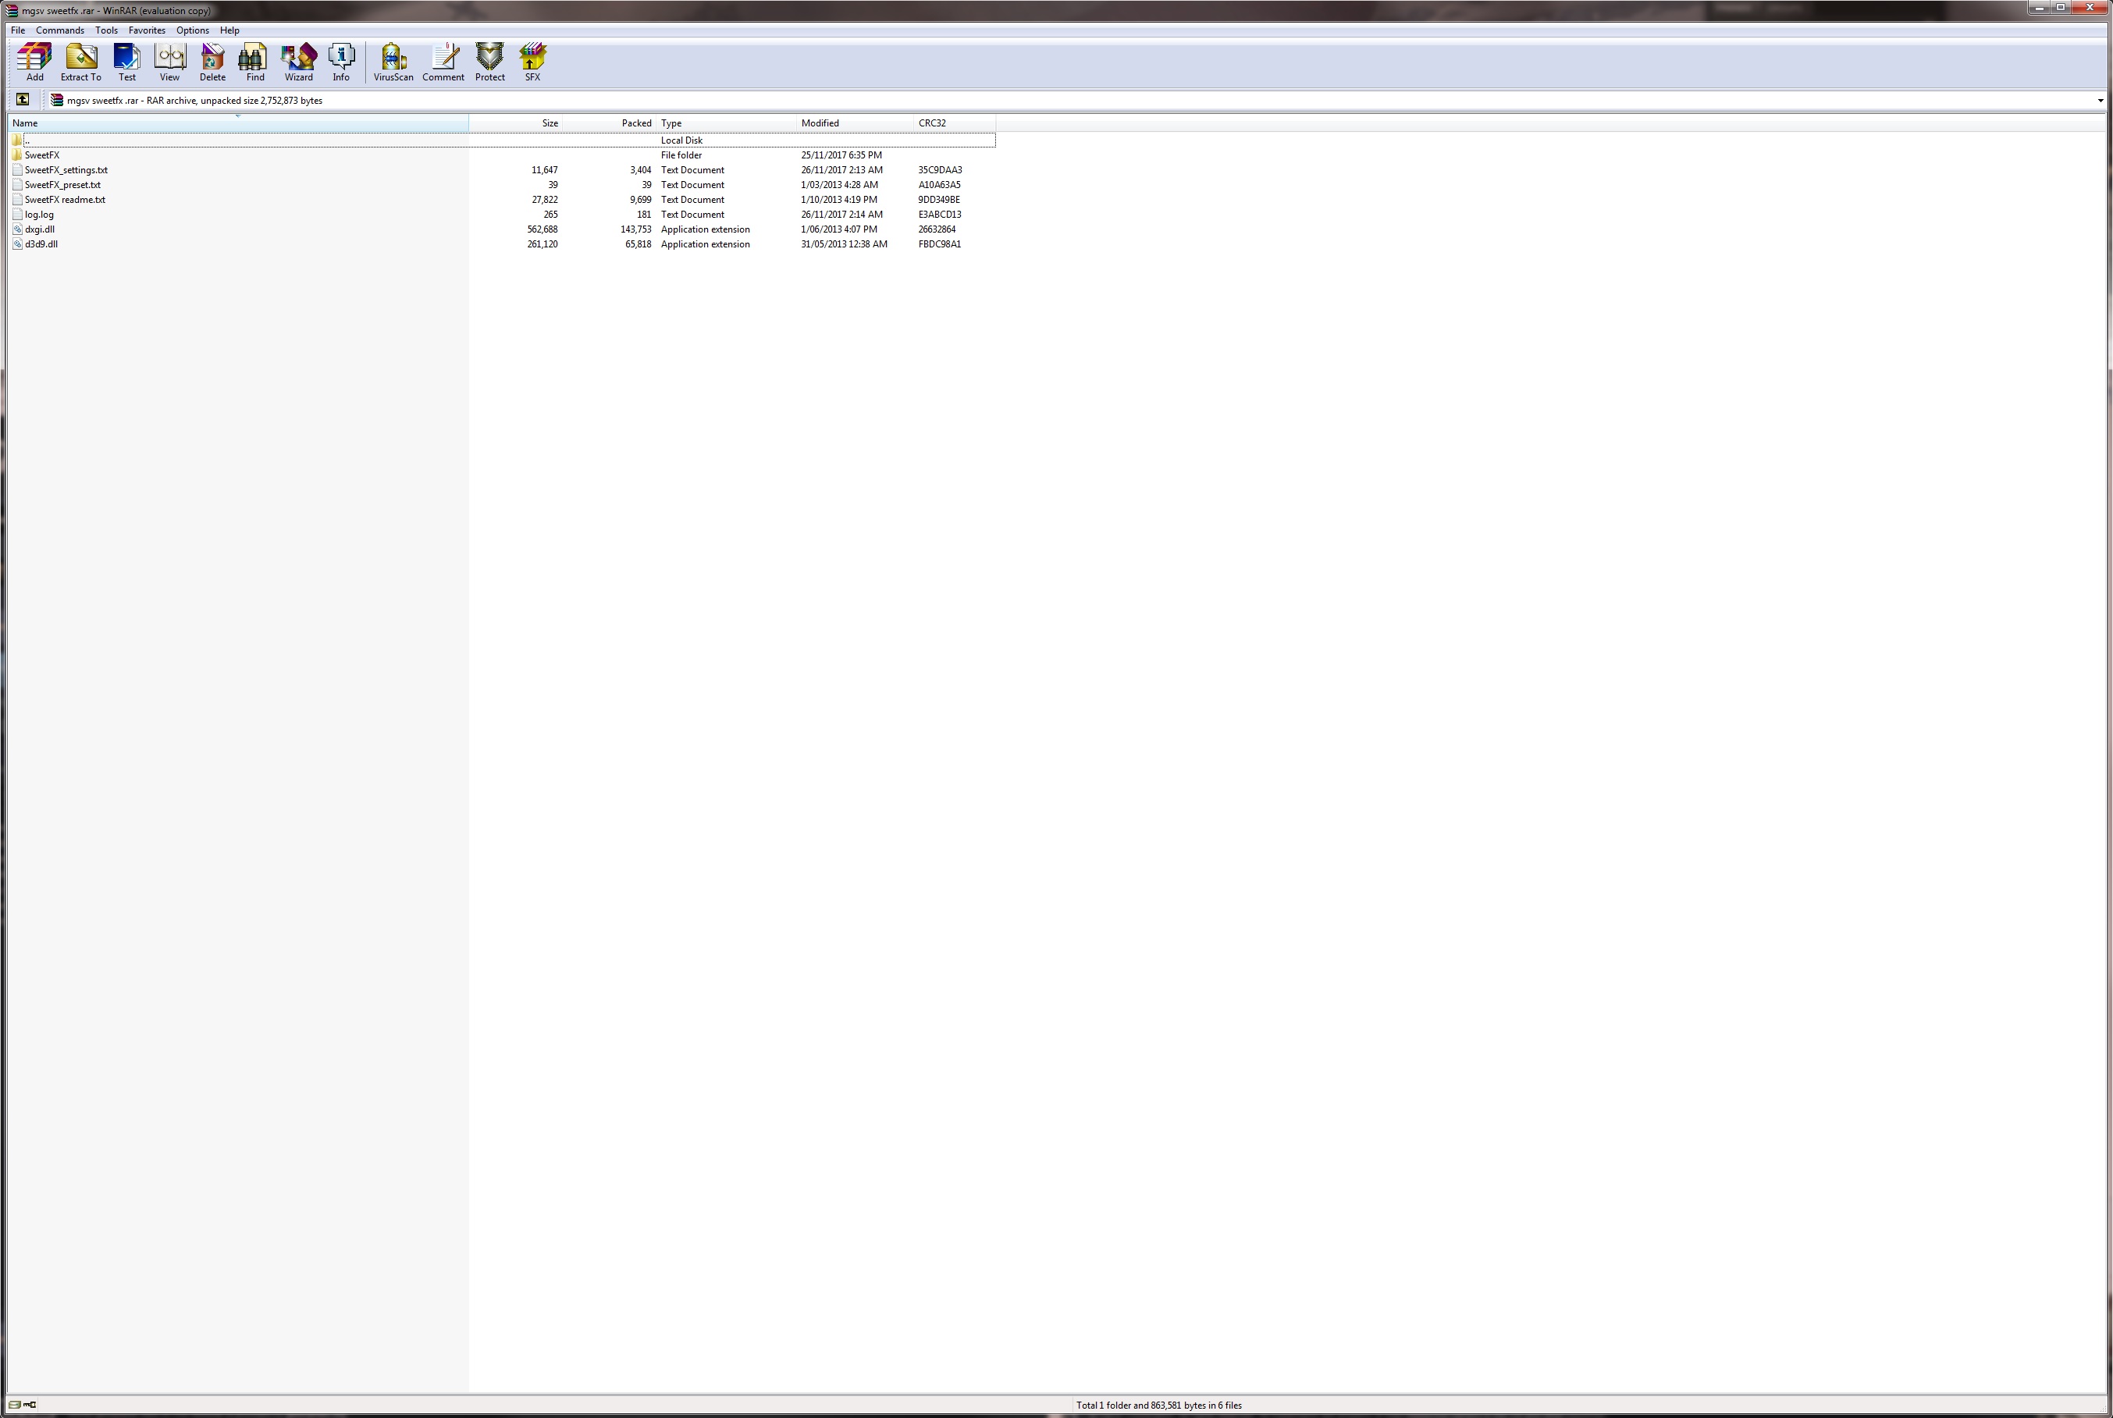Image resolution: width=2113 pixels, height=1418 pixels.
Task: Click the Delete files icon
Action: point(212,61)
